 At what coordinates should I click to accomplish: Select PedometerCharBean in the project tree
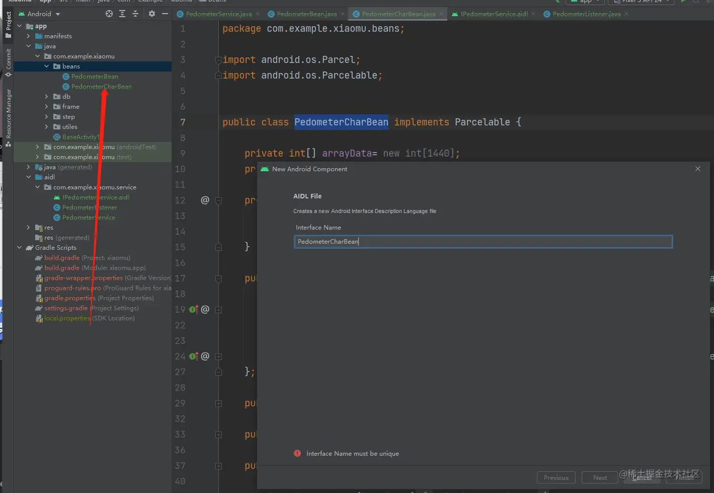point(101,87)
